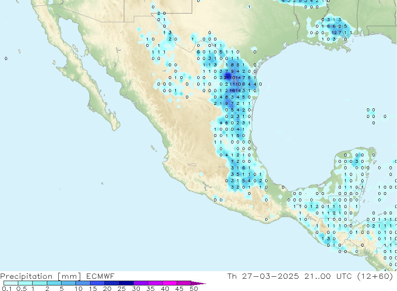Click the 2–5 mm legend color swatch

(x=54, y=283)
